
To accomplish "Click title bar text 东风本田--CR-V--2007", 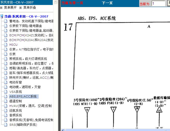I will 17,2.
